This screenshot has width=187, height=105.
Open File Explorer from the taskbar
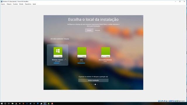pos(12,104)
